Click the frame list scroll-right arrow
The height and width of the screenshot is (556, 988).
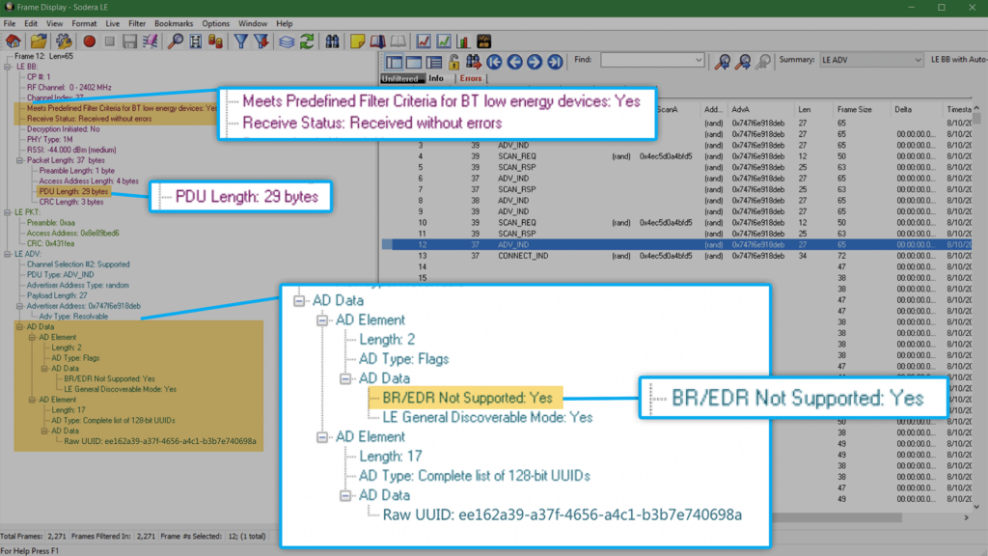pyautogui.click(x=967, y=517)
